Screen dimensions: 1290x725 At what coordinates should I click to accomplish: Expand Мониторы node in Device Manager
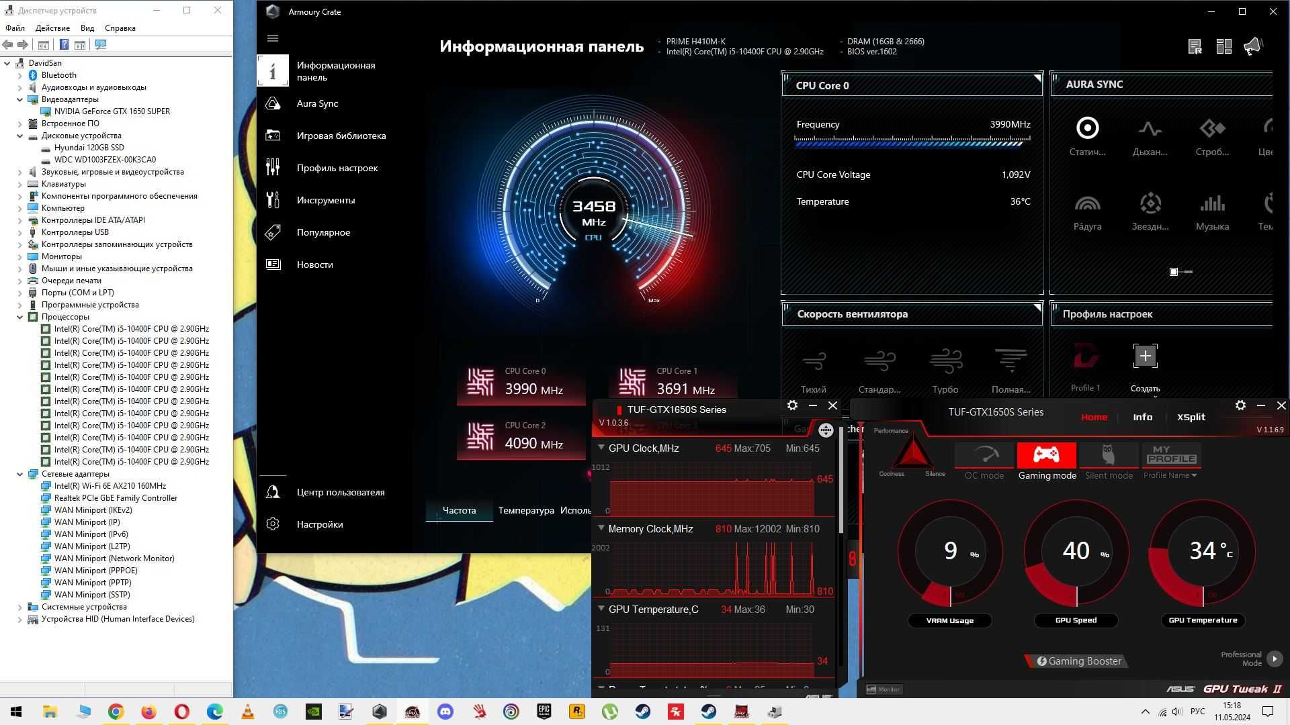point(20,256)
